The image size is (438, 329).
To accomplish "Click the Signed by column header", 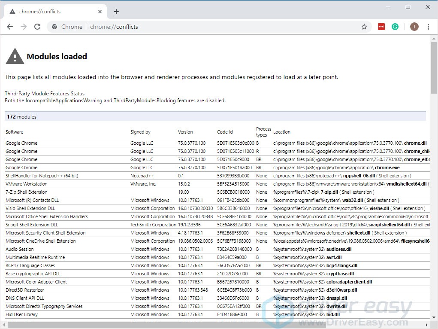I will 140,132.
